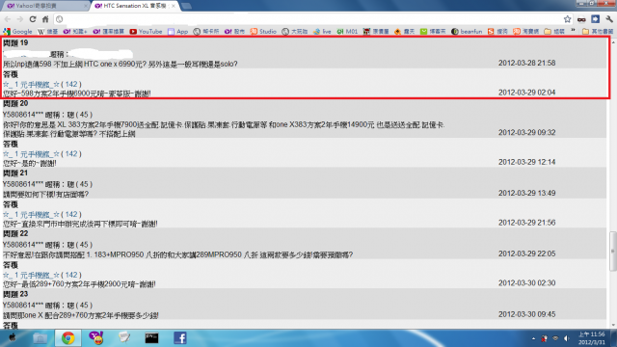The image size is (617, 347).
Task: Open the live bookmark
Action: coord(322,32)
